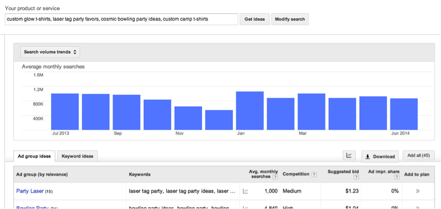Click the Jul 2013 bar in the chart
The image size is (441, 209).
pyautogui.click(x=65, y=112)
